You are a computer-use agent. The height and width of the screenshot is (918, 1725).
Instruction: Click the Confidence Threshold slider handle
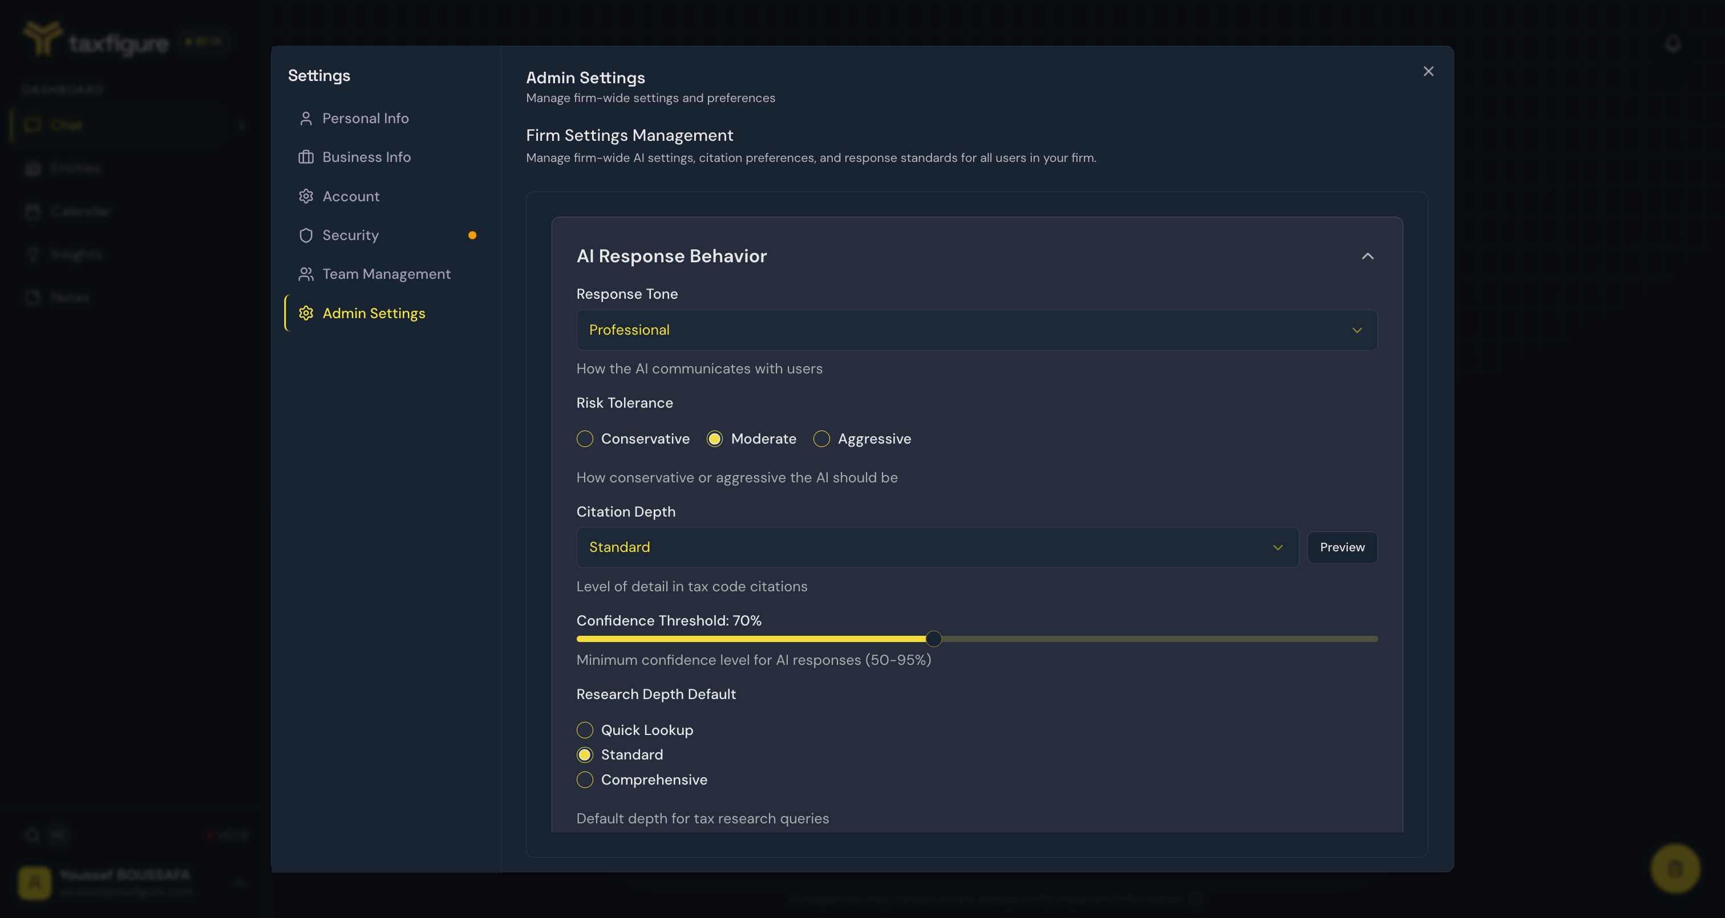coord(933,639)
